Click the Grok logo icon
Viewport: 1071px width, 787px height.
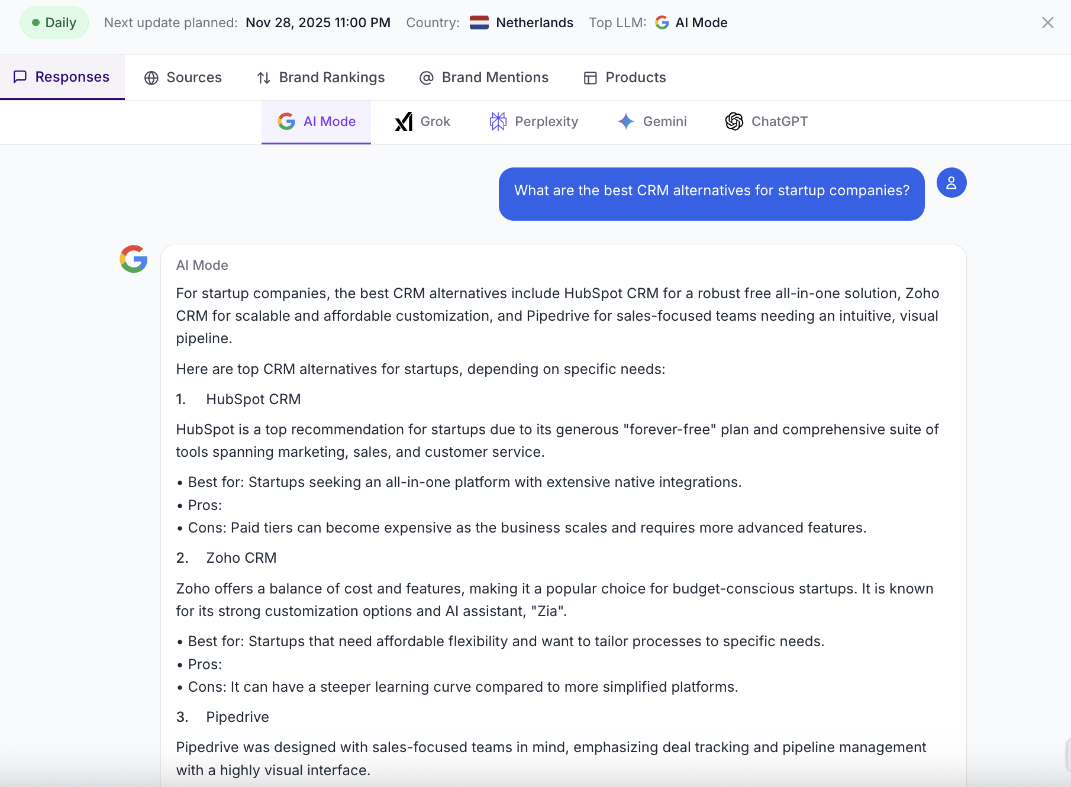[404, 122]
